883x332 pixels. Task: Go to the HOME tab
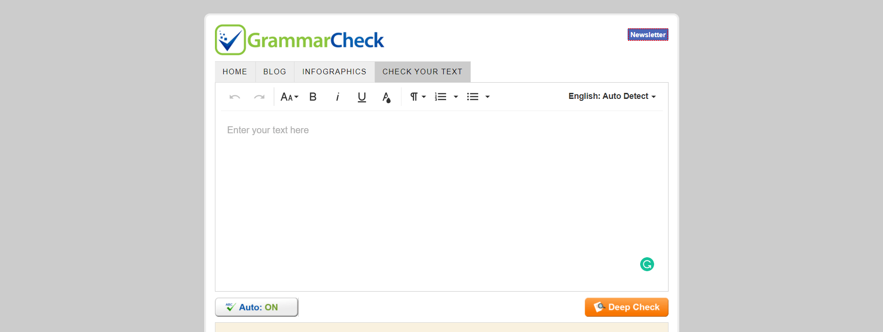(x=234, y=72)
